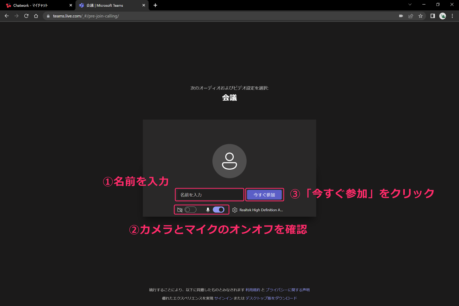This screenshot has width=459, height=306.
Task: Switch to the Chatwork マイチャット tab
Action: click(x=38, y=5)
